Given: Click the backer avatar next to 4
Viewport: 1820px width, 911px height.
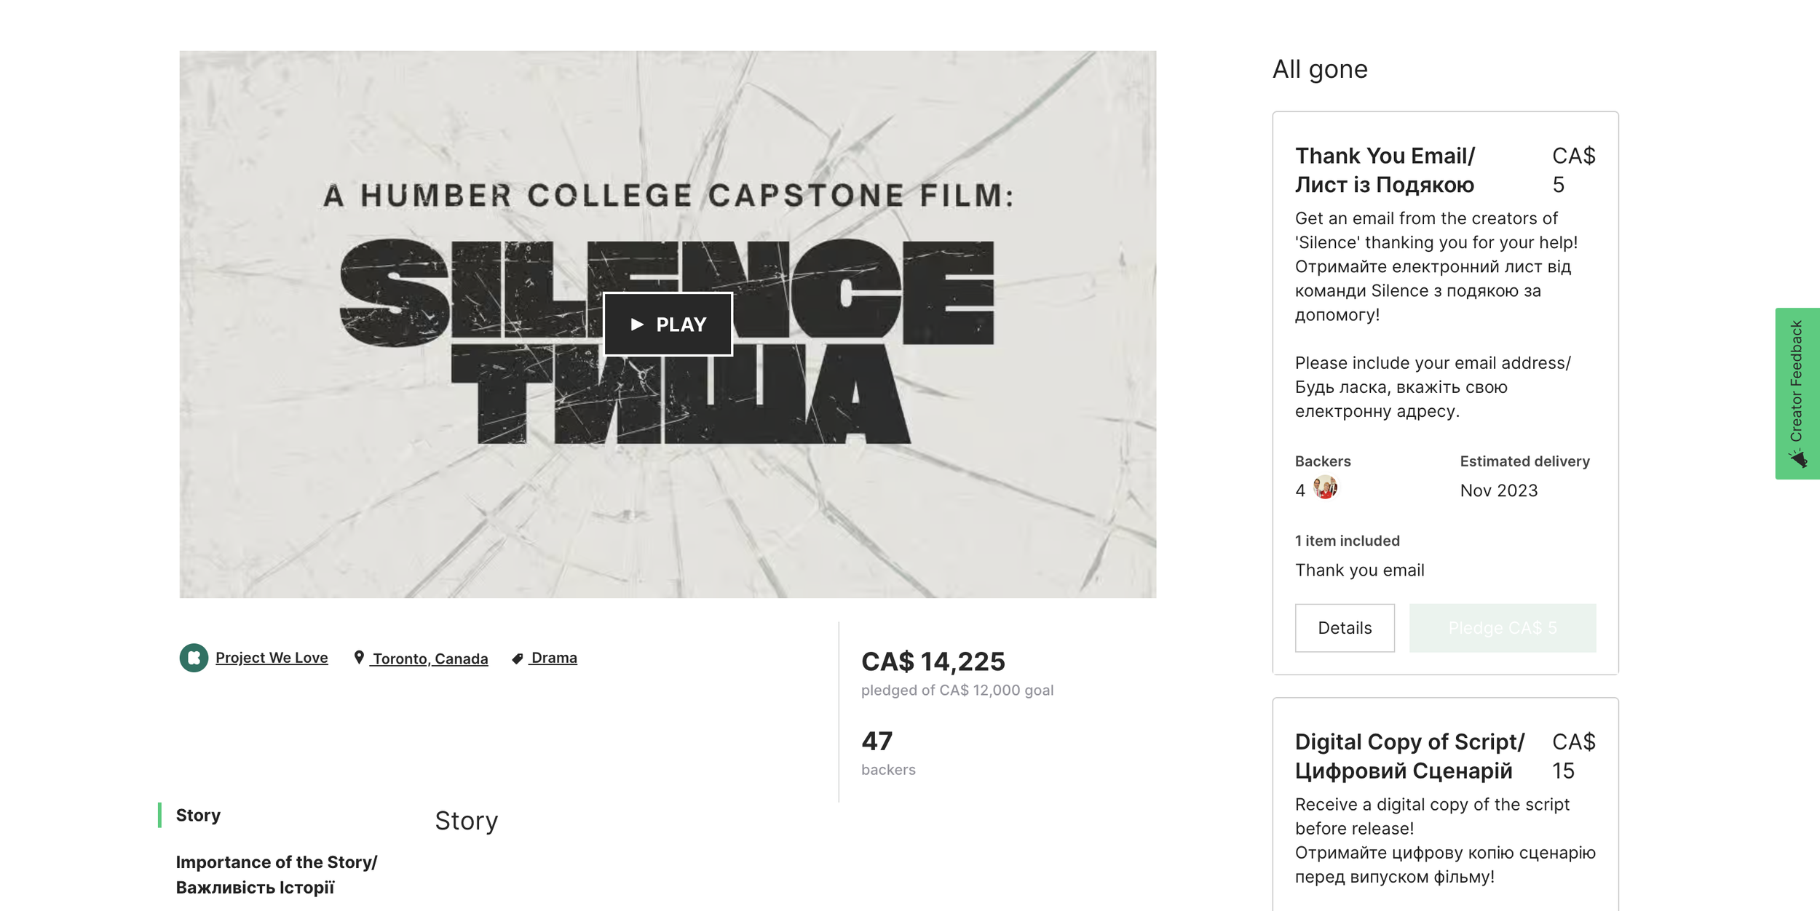Looking at the screenshot, I should pos(1325,488).
